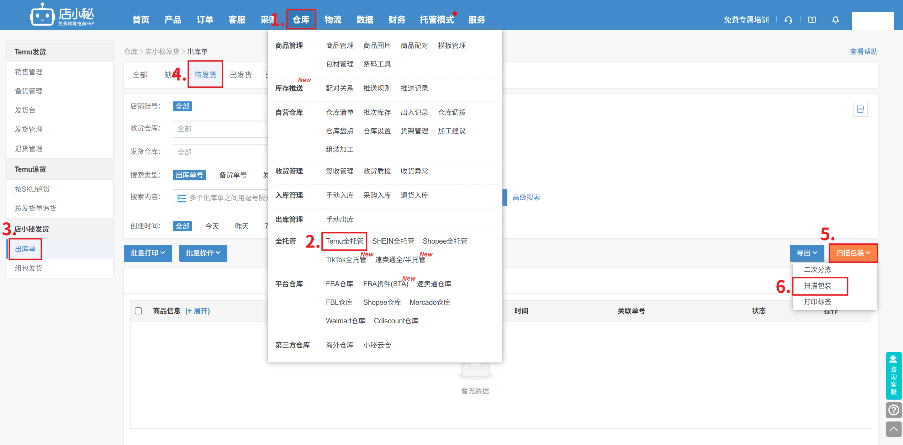This screenshot has height=445, width=903.
Task: Select 今天 in creation time filter
Action: tap(212, 226)
